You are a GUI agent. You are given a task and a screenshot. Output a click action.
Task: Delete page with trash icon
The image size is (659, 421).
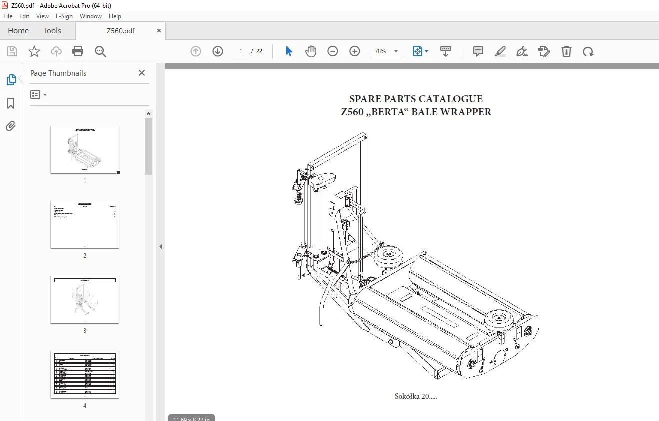tap(566, 51)
